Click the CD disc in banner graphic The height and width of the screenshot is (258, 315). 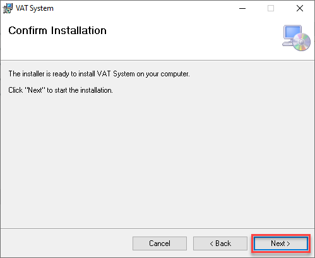point(302,42)
